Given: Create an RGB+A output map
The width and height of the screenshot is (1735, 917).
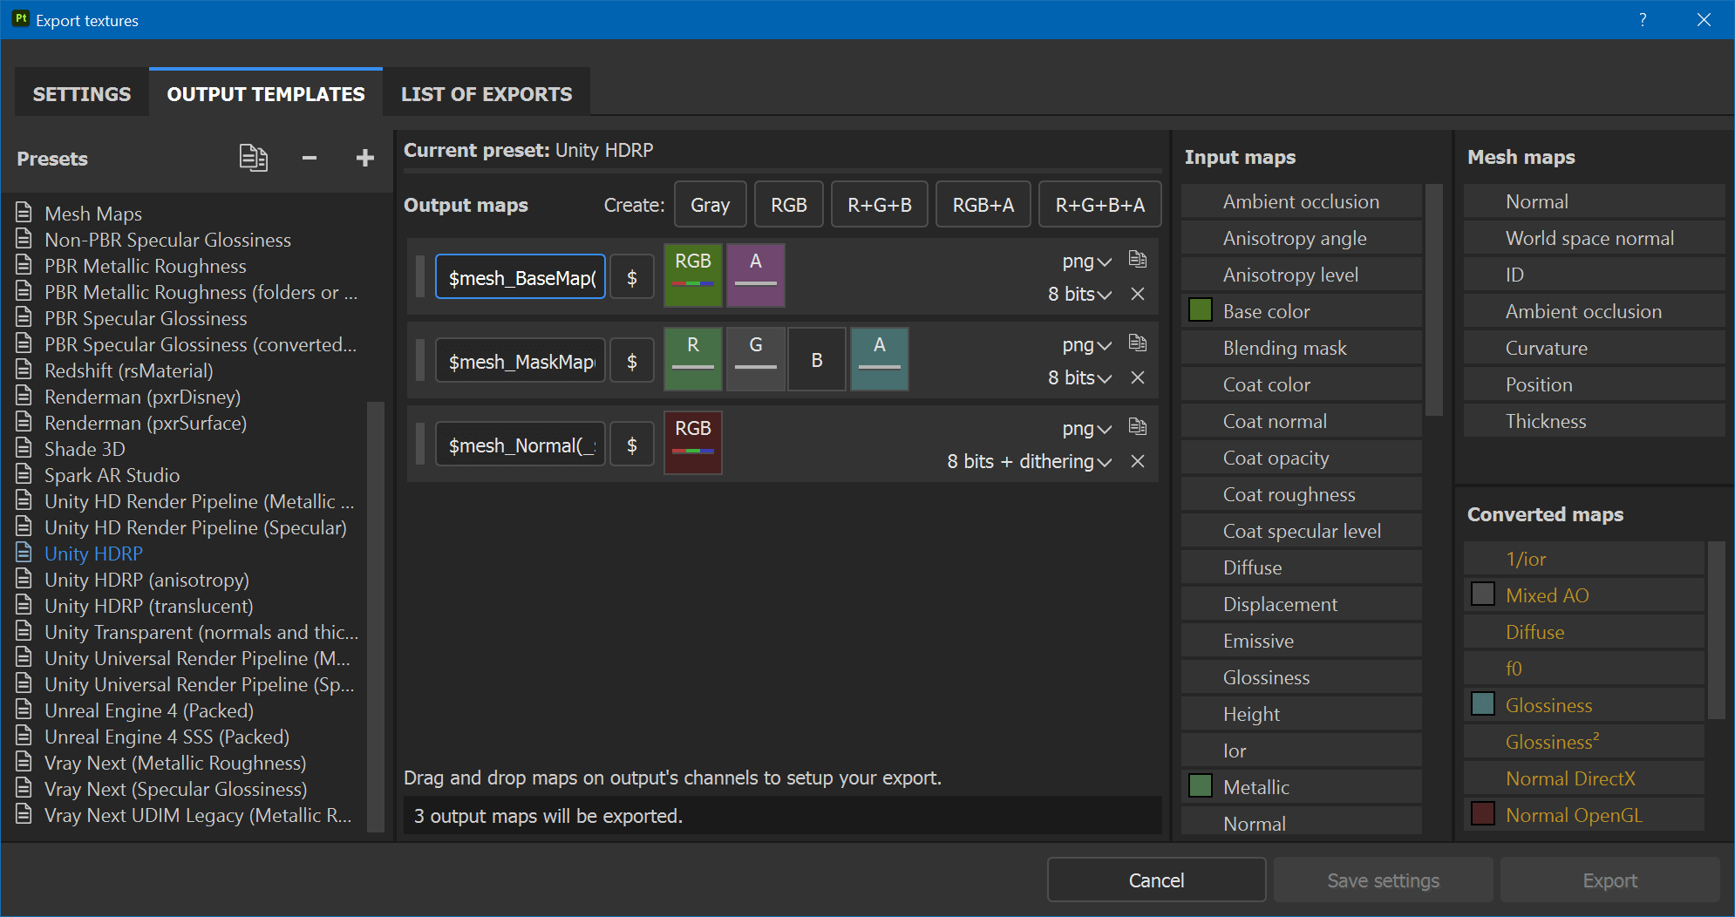Looking at the screenshot, I should (x=983, y=204).
